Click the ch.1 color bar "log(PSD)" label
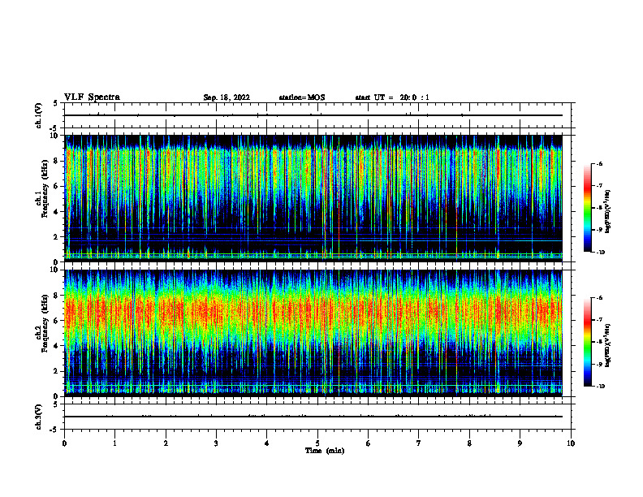The height and width of the screenshot is (497, 643). pyautogui.click(x=608, y=212)
